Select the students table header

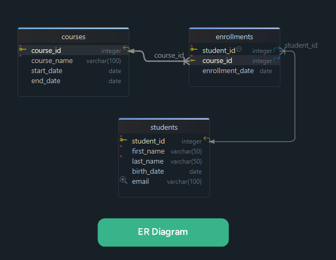coord(164,127)
